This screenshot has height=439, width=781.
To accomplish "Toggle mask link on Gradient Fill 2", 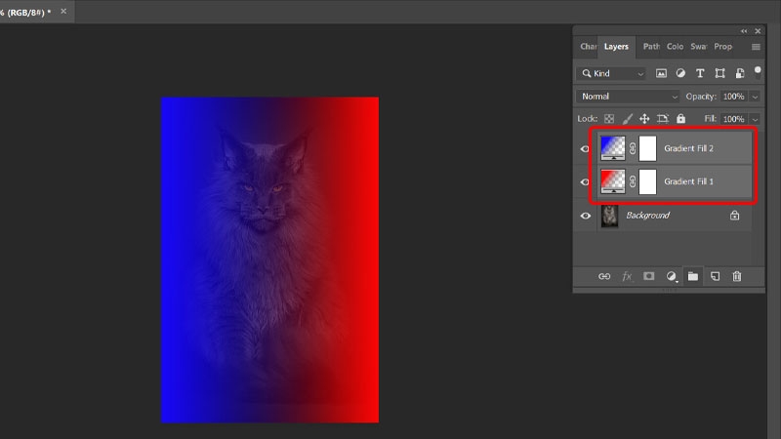I will coord(632,148).
